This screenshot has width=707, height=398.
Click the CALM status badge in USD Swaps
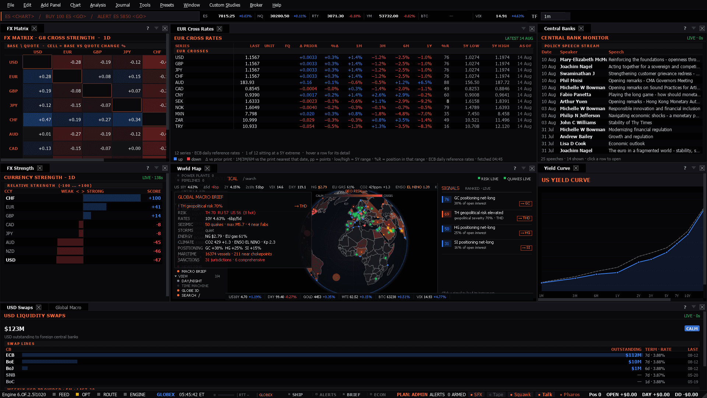[692, 328]
